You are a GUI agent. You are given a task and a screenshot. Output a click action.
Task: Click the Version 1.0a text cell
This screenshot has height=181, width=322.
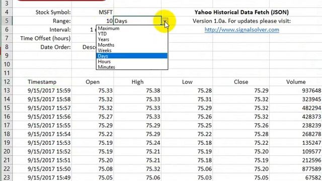(x=242, y=21)
